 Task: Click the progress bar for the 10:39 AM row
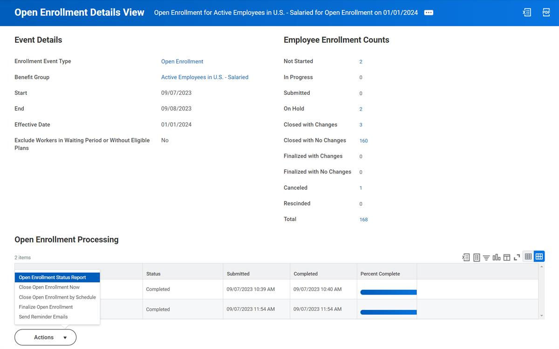click(389, 292)
